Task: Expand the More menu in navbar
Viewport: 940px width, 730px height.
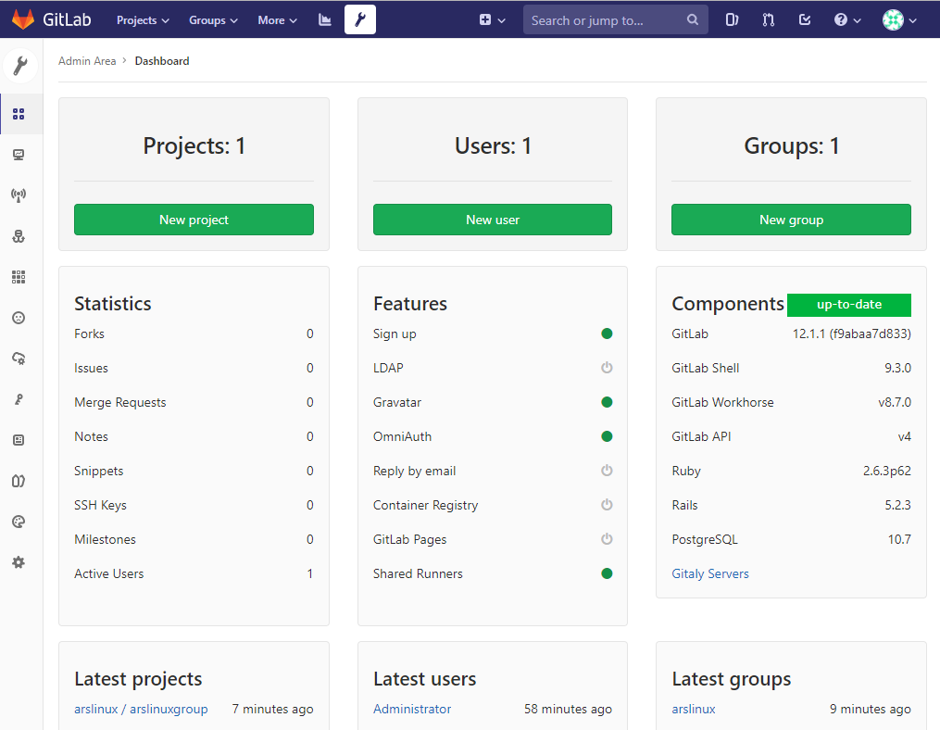Action: pyautogui.click(x=277, y=20)
